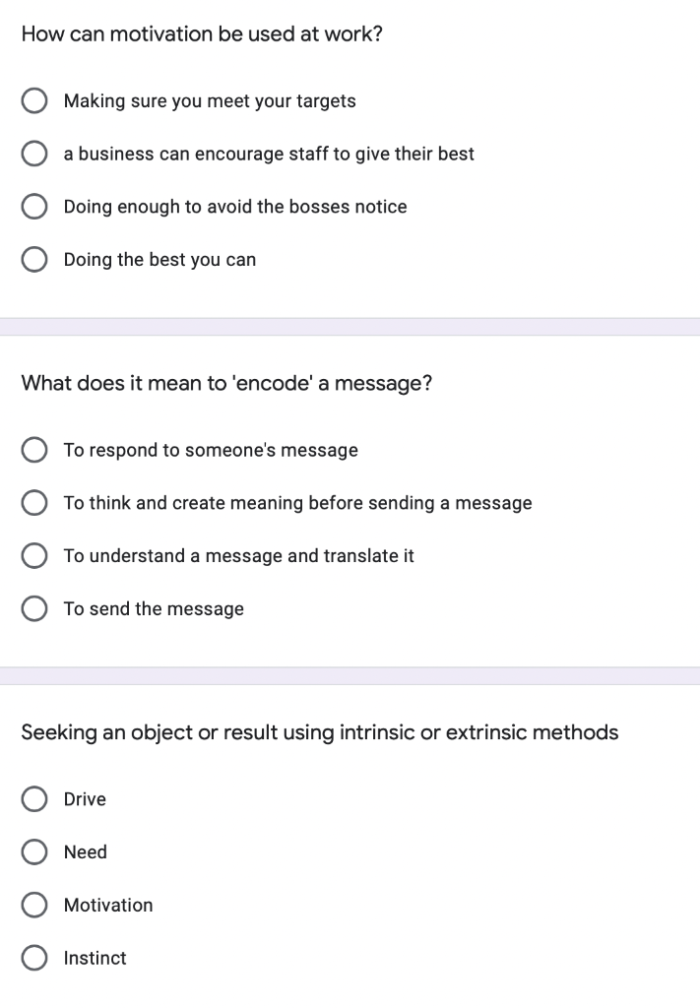The image size is (700, 1008).
Task: Click the 'How can motivation be used at work?' question
Action: click(x=202, y=34)
